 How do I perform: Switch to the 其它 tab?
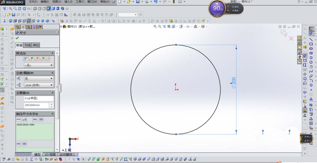coord(36,45)
